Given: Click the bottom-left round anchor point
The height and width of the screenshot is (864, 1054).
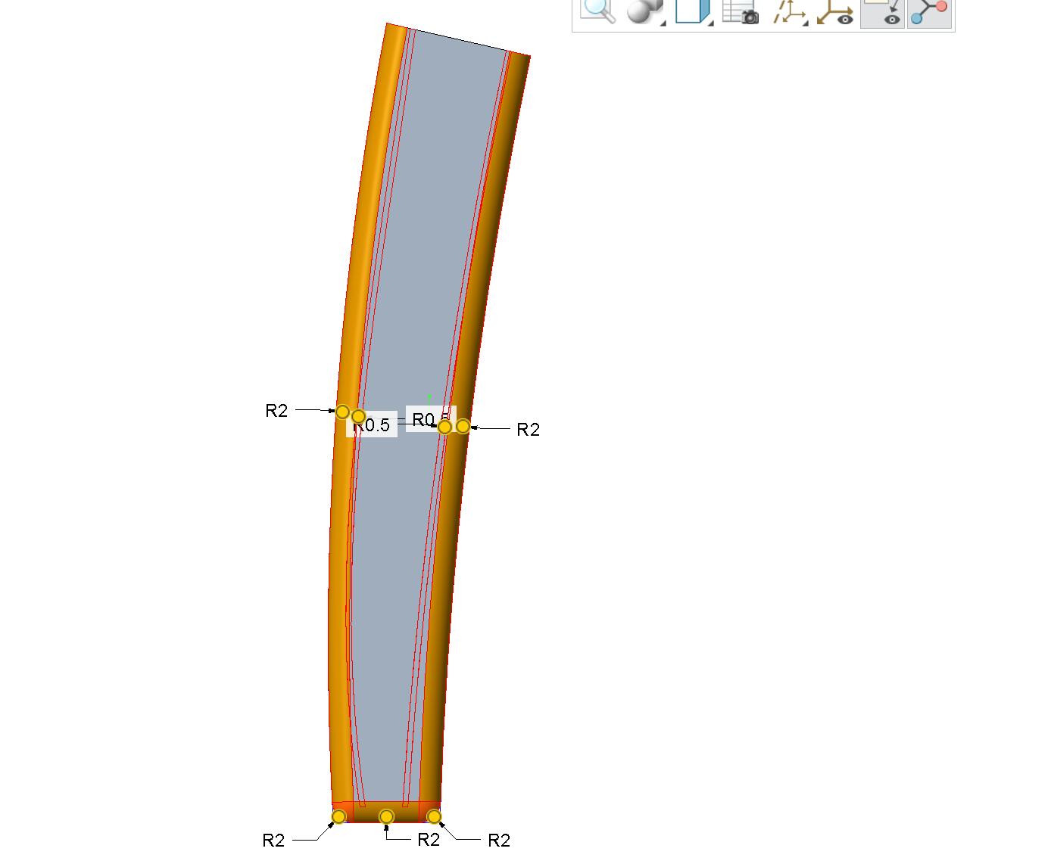Looking at the screenshot, I should point(338,816).
